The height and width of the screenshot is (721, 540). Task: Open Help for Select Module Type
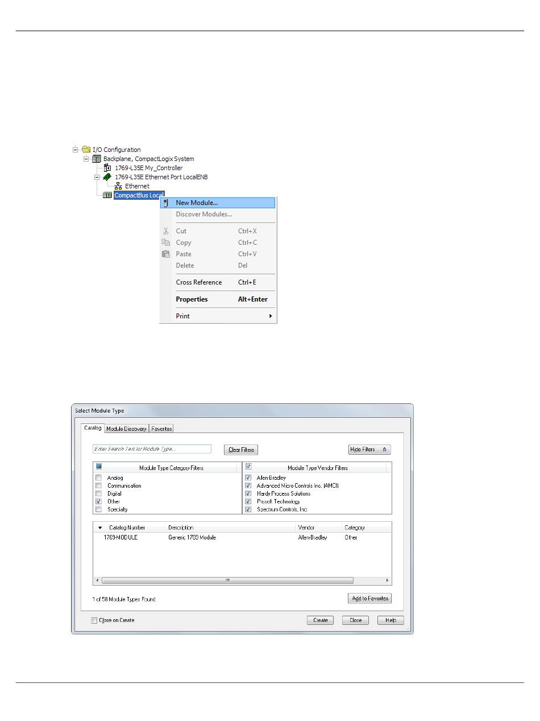[x=391, y=620]
